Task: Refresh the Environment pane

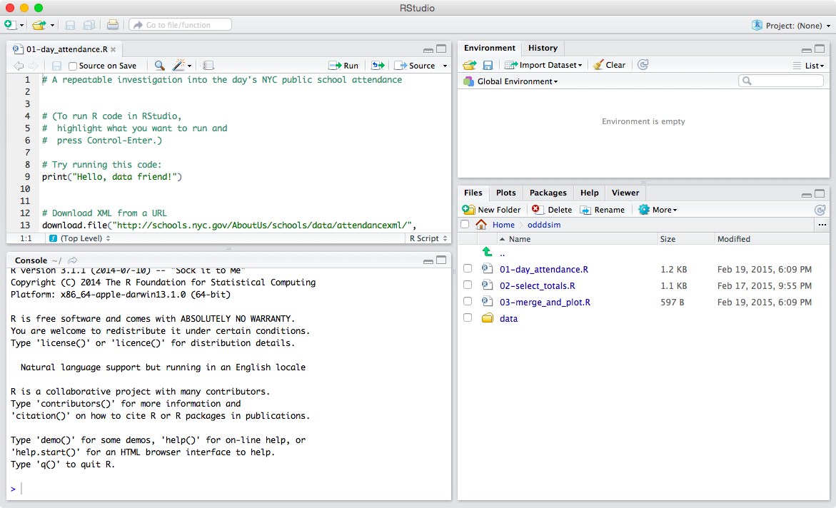Action: click(x=643, y=64)
